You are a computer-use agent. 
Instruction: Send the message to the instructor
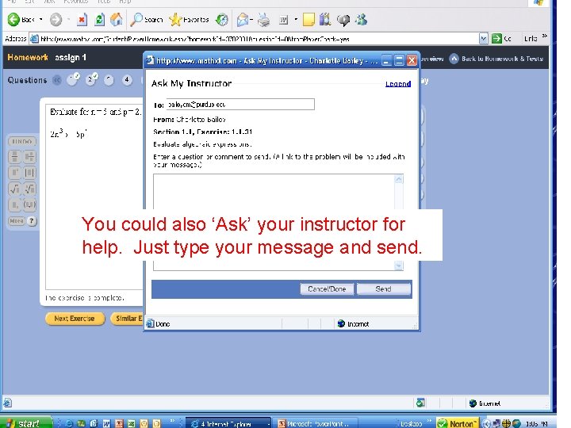click(x=384, y=289)
